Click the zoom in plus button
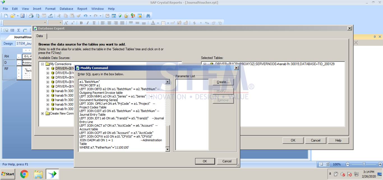This screenshot has width=383, height=180. coord(380,164)
